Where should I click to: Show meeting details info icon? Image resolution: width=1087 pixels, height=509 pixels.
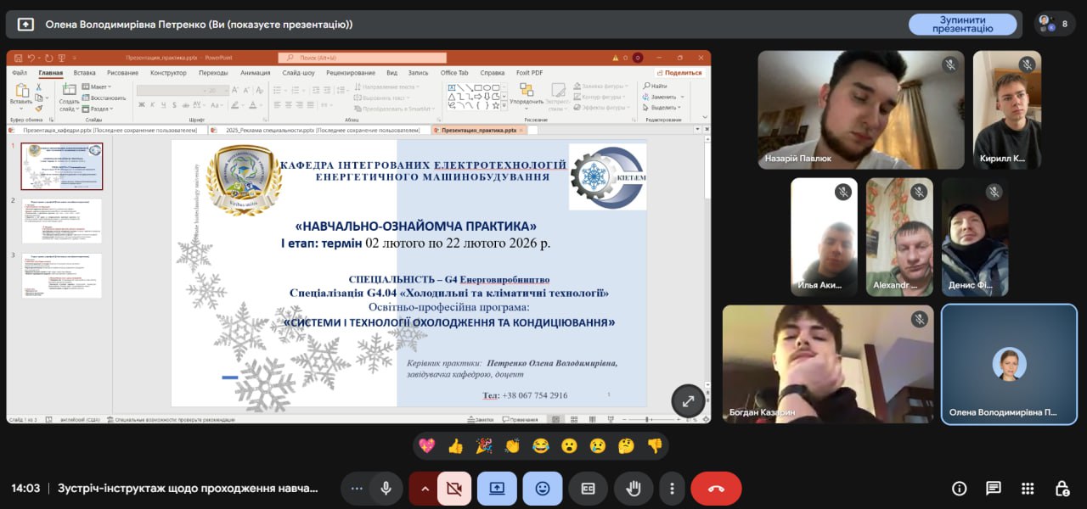pyautogui.click(x=959, y=489)
